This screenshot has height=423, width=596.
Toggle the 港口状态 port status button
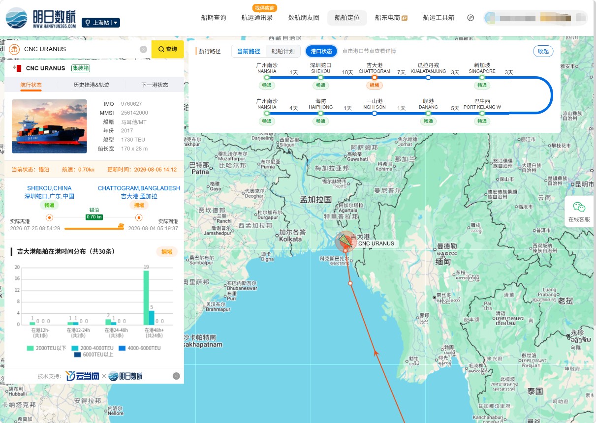321,51
